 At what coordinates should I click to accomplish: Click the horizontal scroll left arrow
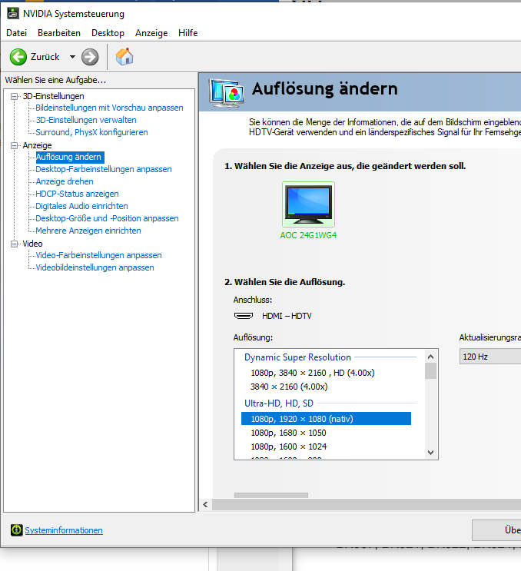(x=205, y=505)
